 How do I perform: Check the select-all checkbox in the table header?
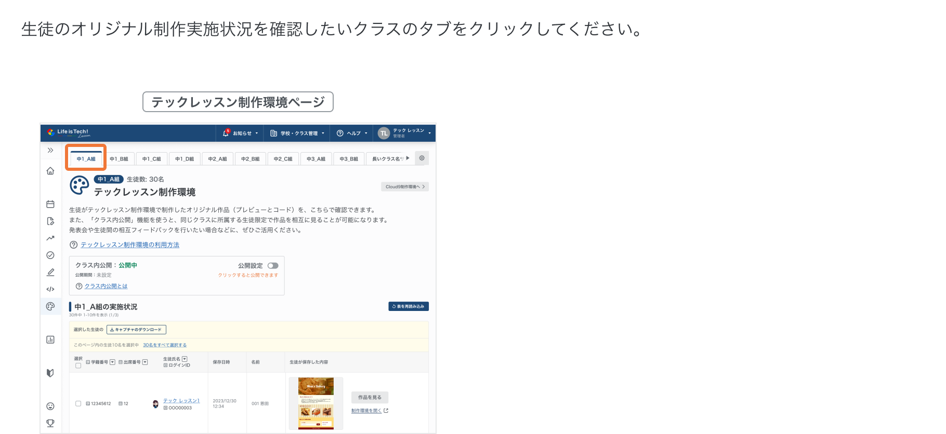coord(78,365)
